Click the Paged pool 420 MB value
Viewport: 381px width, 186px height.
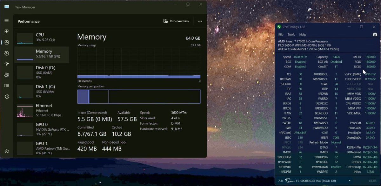tap(87, 149)
